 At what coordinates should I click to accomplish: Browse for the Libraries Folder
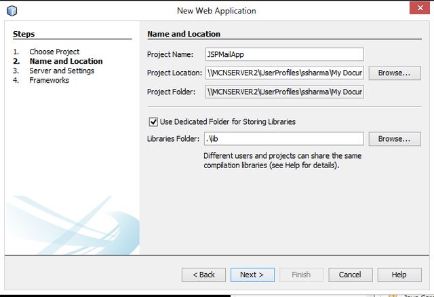pyautogui.click(x=395, y=139)
